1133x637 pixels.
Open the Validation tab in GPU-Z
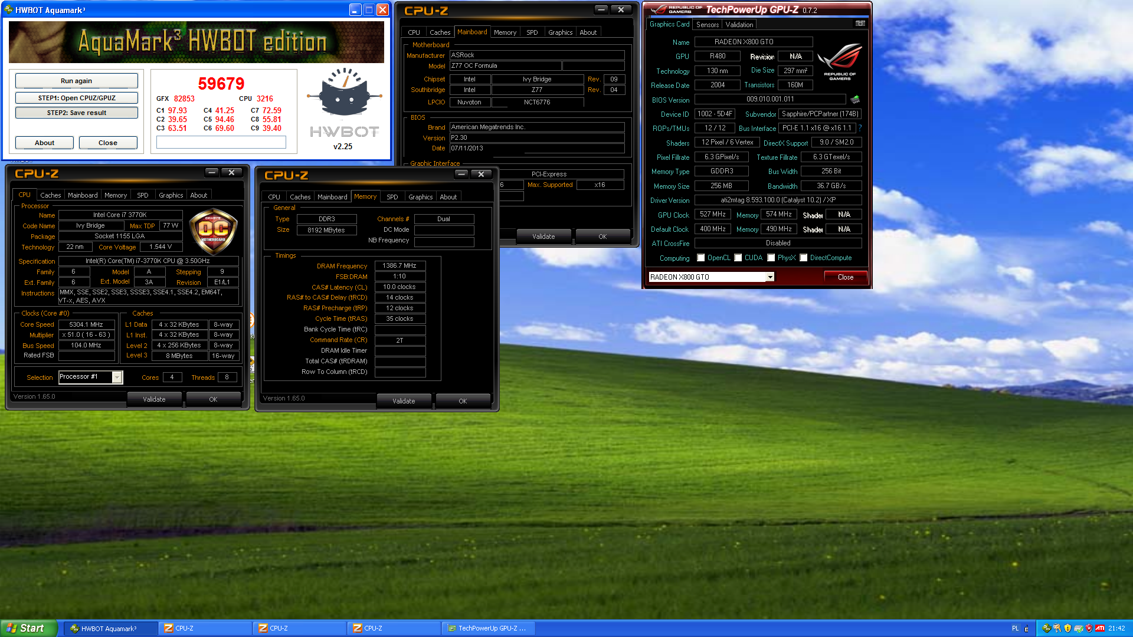click(x=739, y=25)
